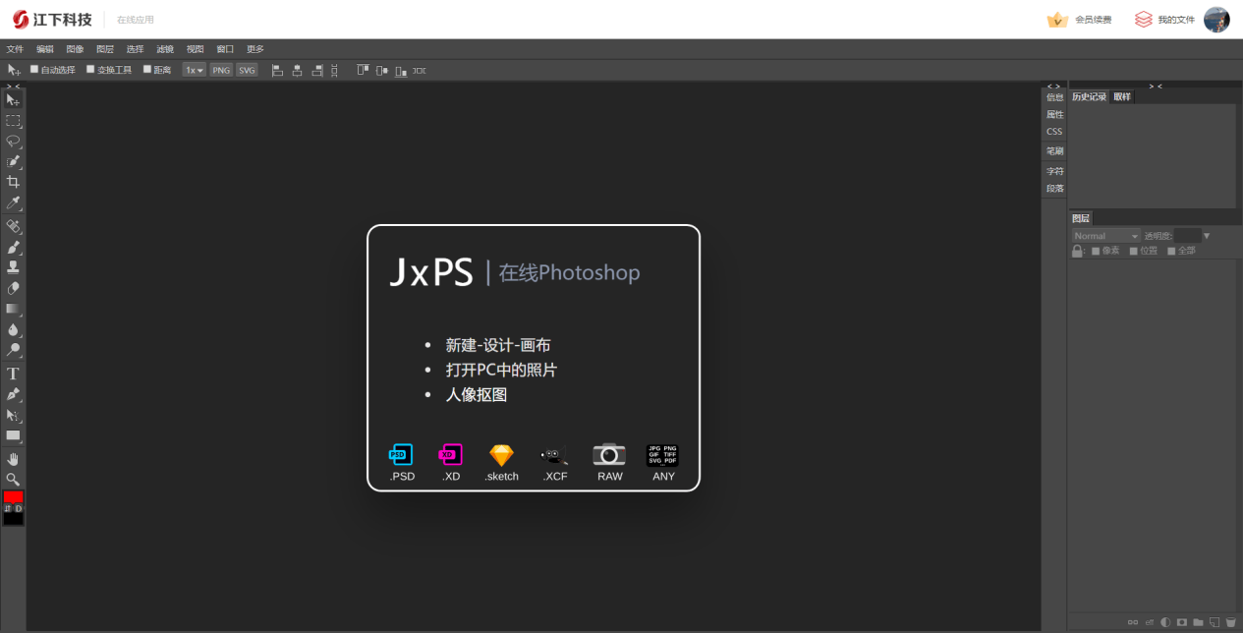Click align right edges icon
The width and height of the screenshot is (1243, 633).
point(317,71)
